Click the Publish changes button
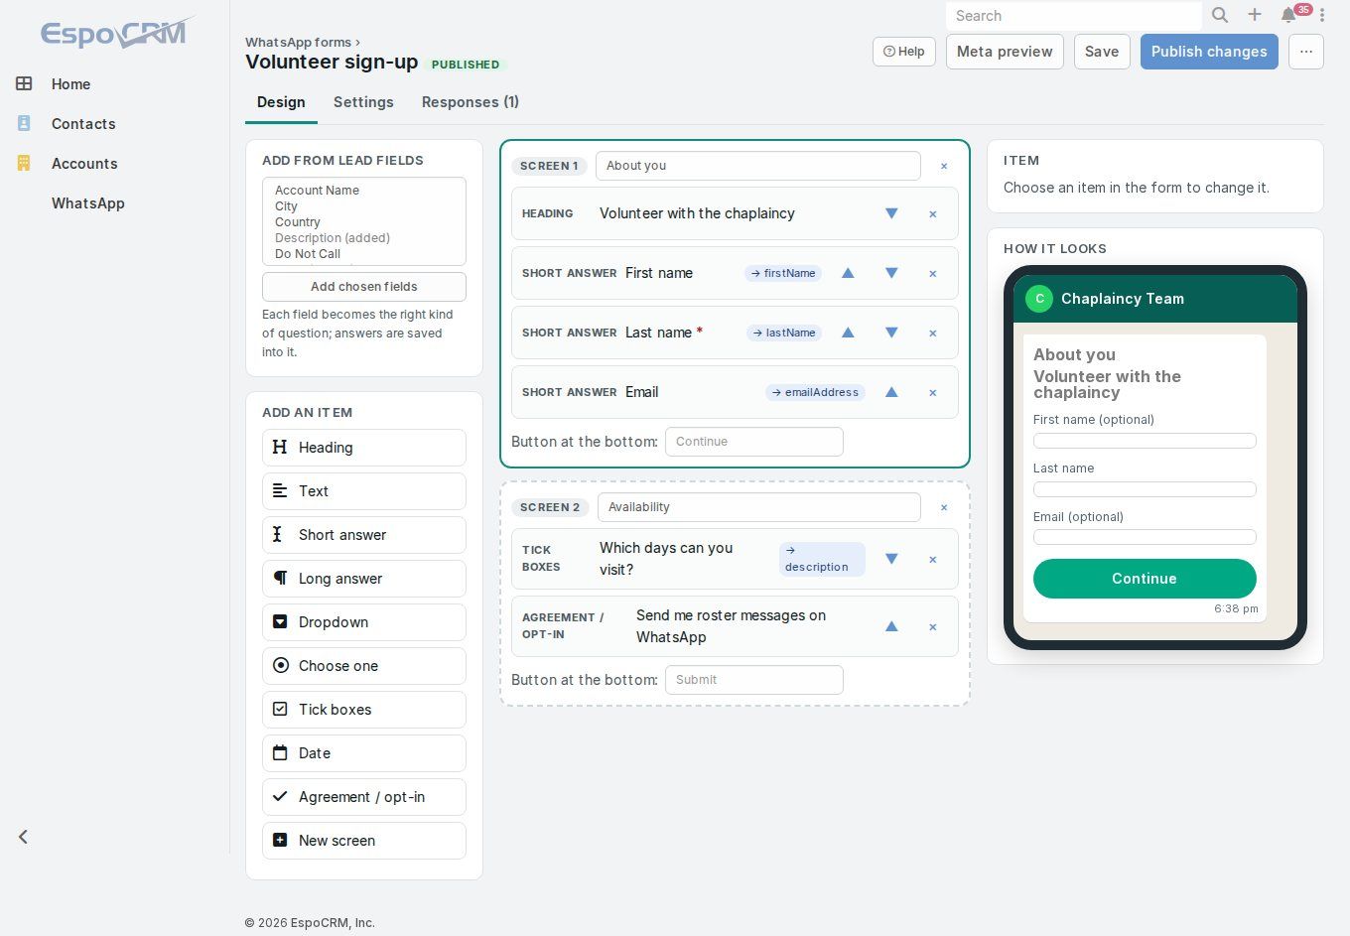 1209,52
